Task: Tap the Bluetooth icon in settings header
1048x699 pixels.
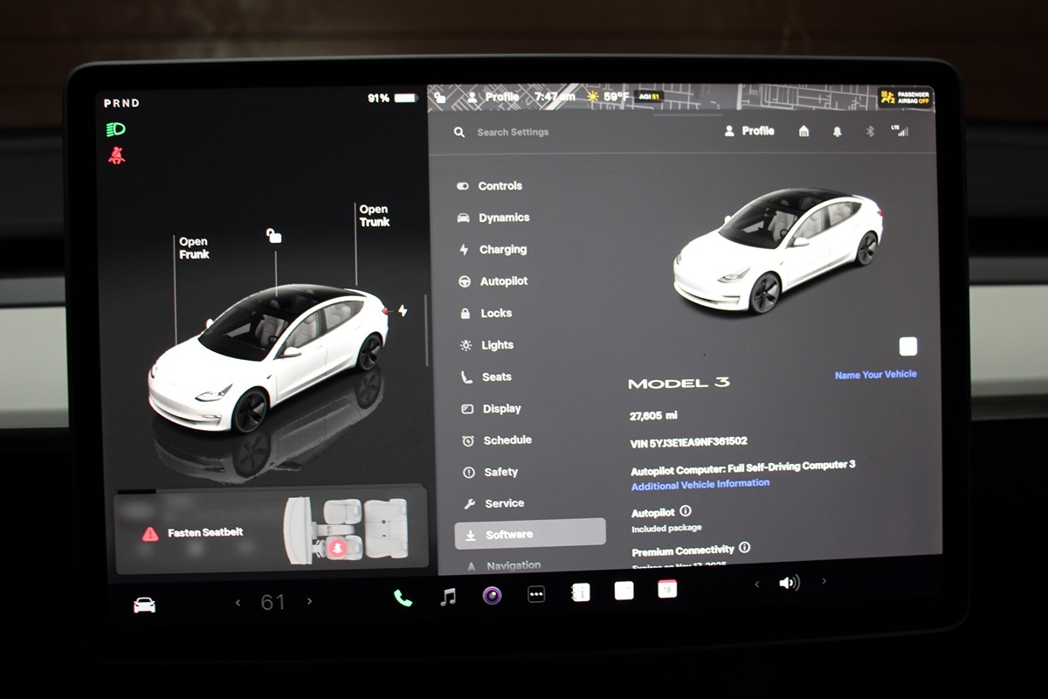Action: [869, 132]
